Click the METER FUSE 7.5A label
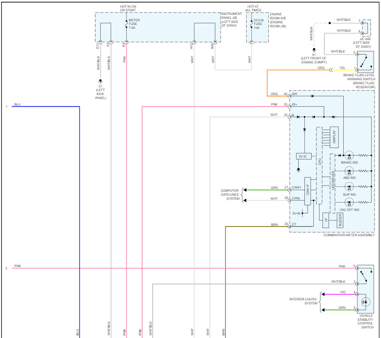 pyautogui.click(x=134, y=24)
